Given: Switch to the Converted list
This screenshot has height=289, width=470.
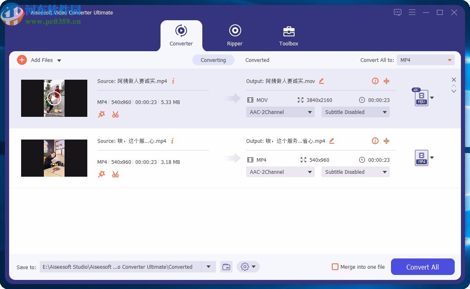Looking at the screenshot, I should click(x=257, y=60).
